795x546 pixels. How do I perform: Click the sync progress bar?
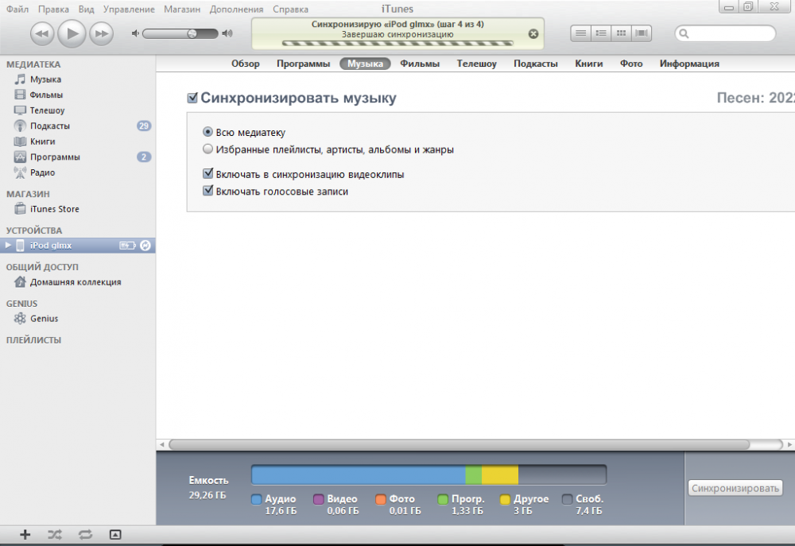tap(397, 44)
